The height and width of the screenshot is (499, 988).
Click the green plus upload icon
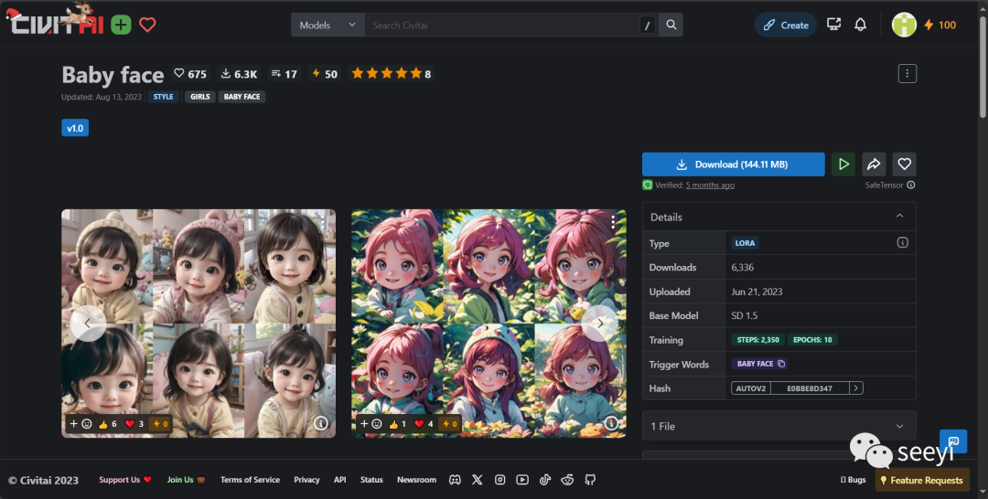121,26
